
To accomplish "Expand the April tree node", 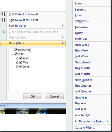I will click(x=17, y=58).
